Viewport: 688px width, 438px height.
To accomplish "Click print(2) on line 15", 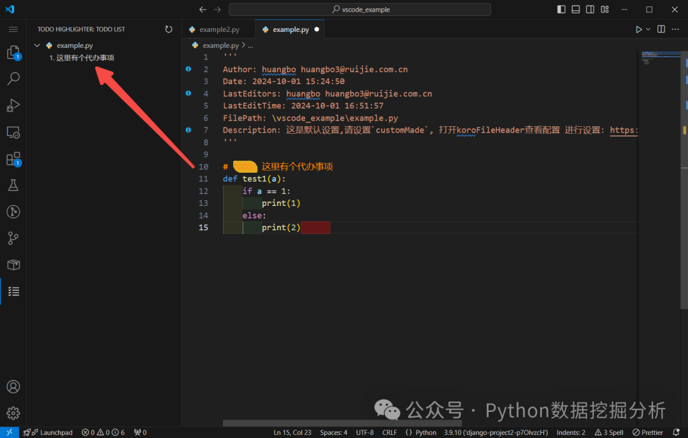I will click(x=281, y=228).
